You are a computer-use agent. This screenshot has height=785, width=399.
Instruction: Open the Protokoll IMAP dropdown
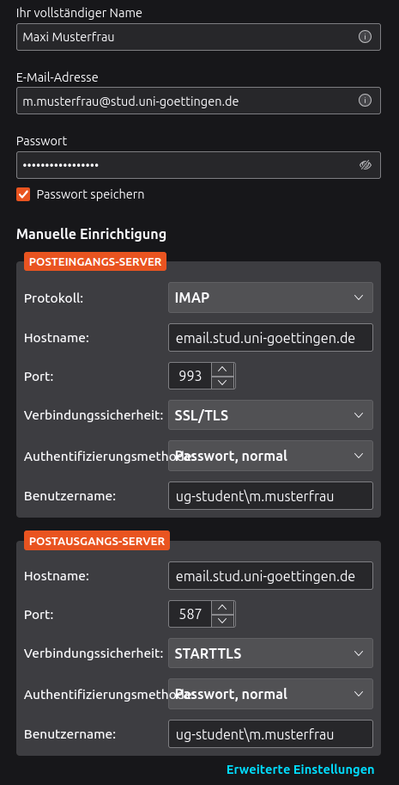pyautogui.click(x=270, y=297)
